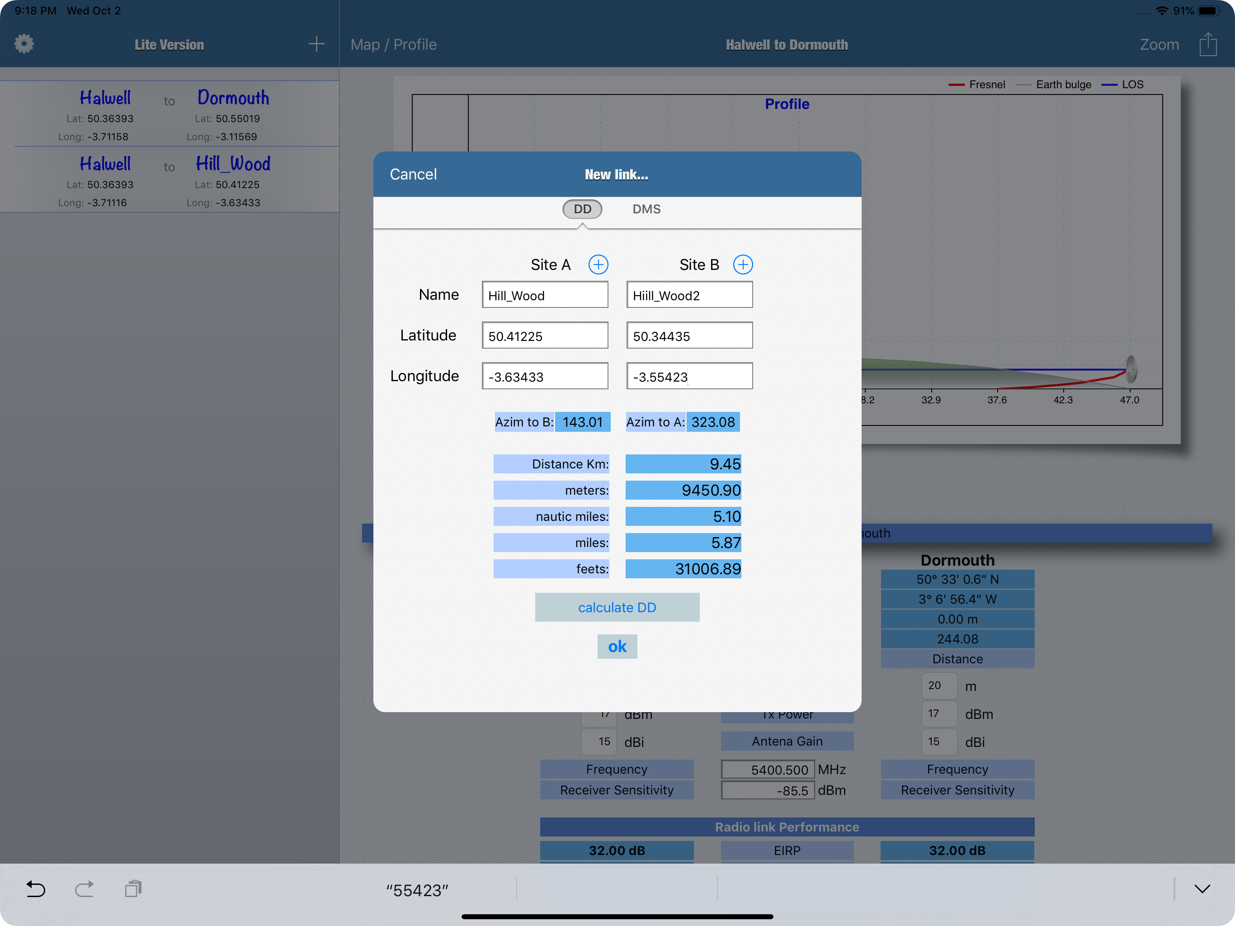The image size is (1235, 926).
Task: Tap undo arrow in keyboard bar
Action: 36,888
